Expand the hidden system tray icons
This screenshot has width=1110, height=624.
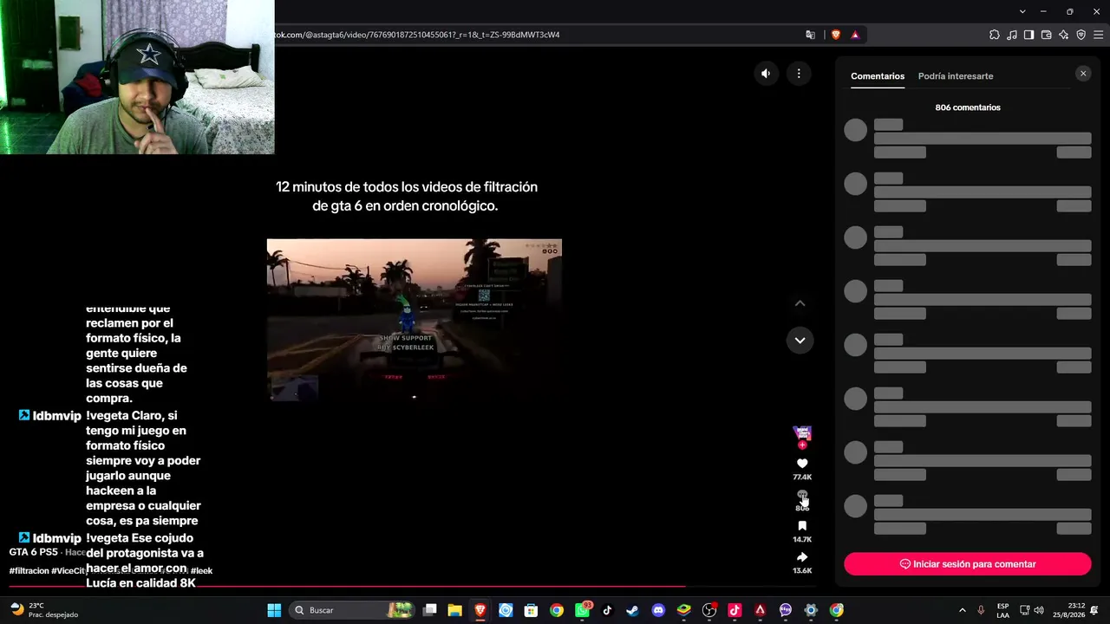pos(962,610)
